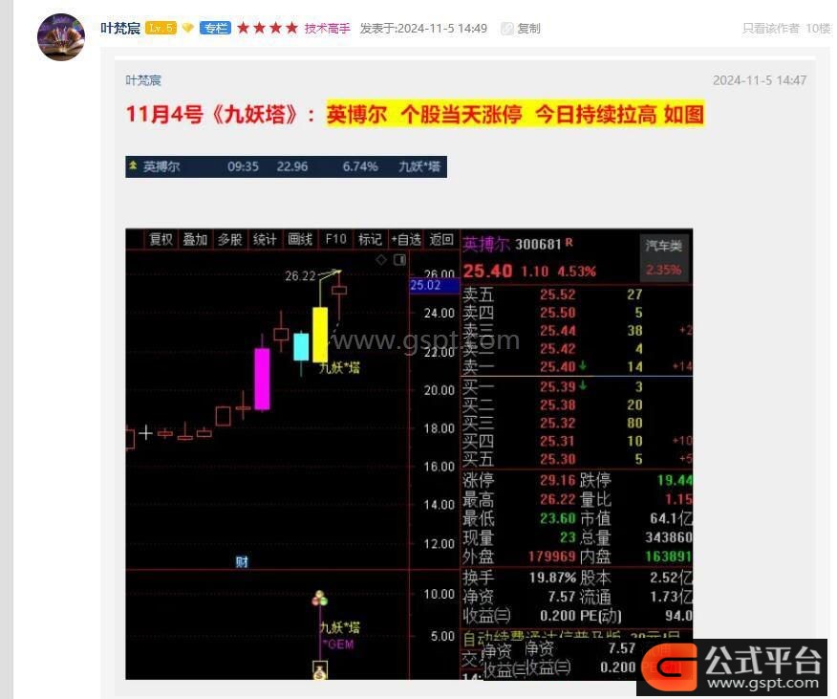Click the cyan candlestick on the chart

pos(301,346)
